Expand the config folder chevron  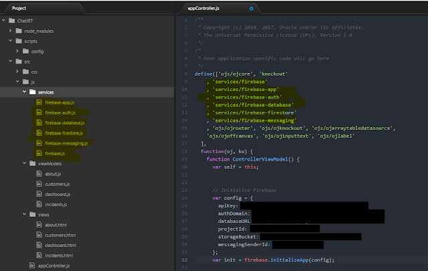click(17, 51)
